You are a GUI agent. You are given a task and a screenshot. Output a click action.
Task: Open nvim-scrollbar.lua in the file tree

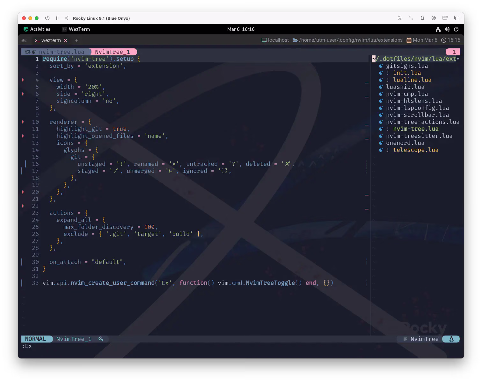(x=417, y=115)
